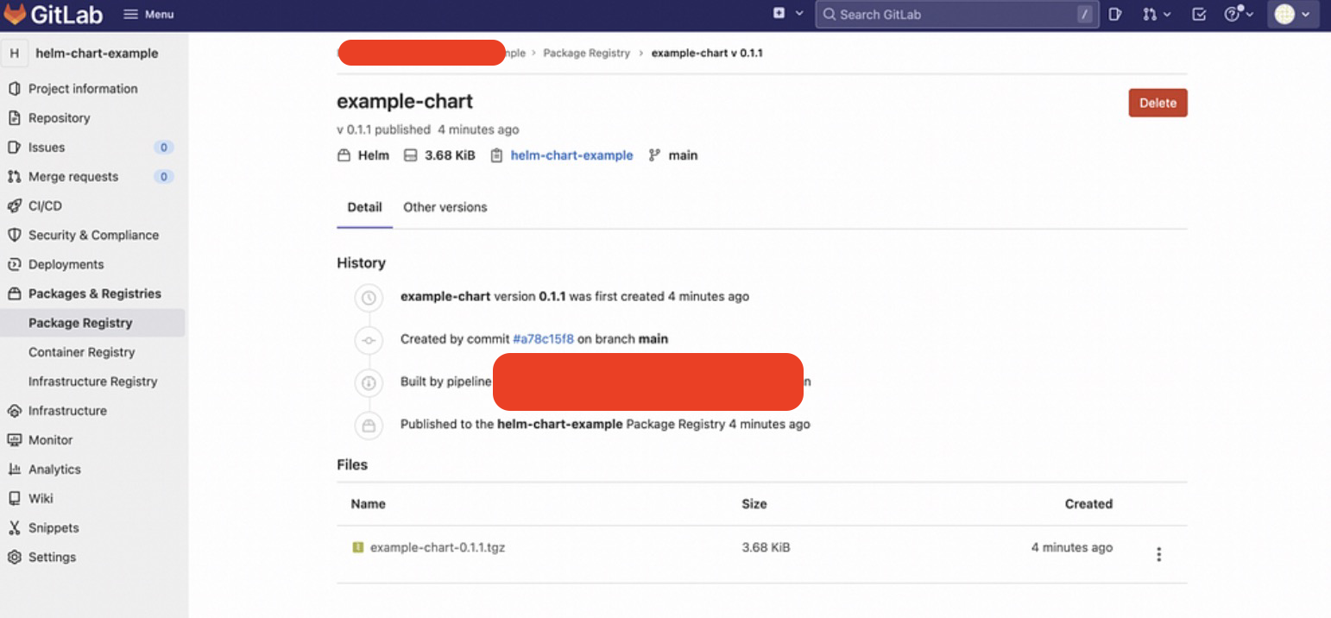Click the '4 minutes ago' Created cell
This screenshot has width=1331, height=618.
coord(1072,547)
